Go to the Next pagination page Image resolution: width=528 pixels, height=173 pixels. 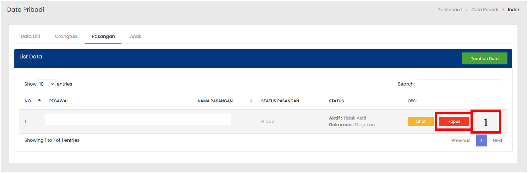(x=497, y=141)
